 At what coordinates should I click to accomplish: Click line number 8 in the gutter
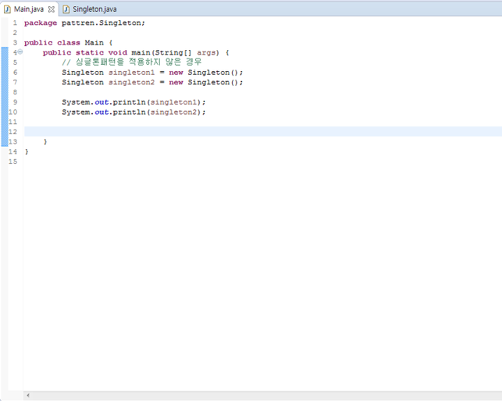pyautogui.click(x=15, y=92)
